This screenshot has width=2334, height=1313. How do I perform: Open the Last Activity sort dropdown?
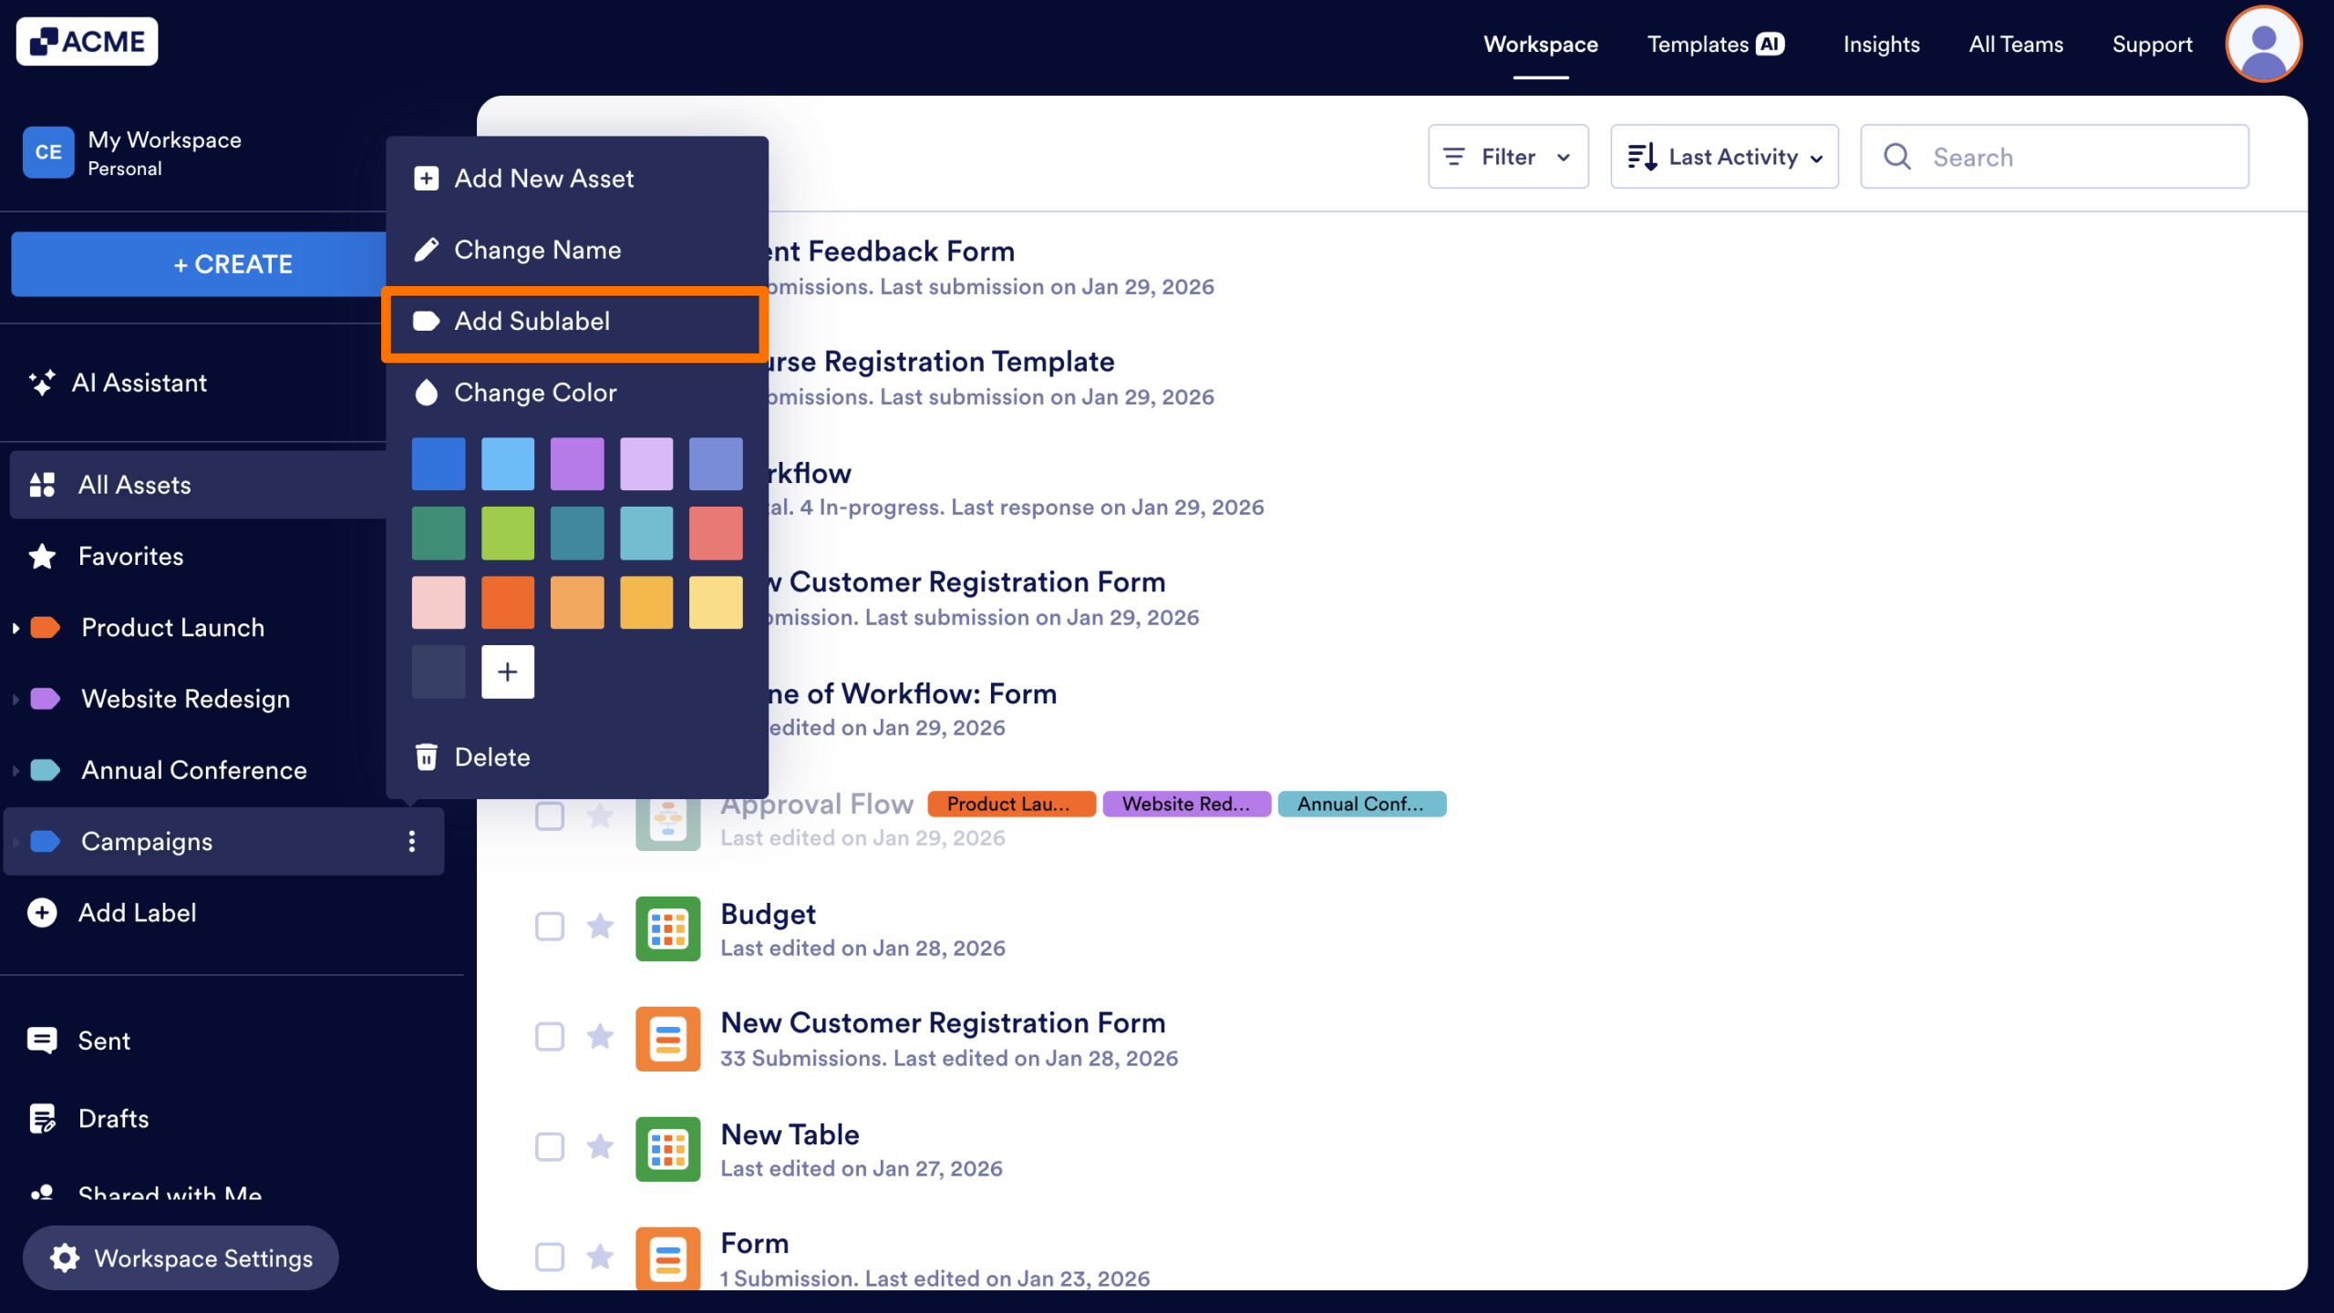pyautogui.click(x=1724, y=156)
